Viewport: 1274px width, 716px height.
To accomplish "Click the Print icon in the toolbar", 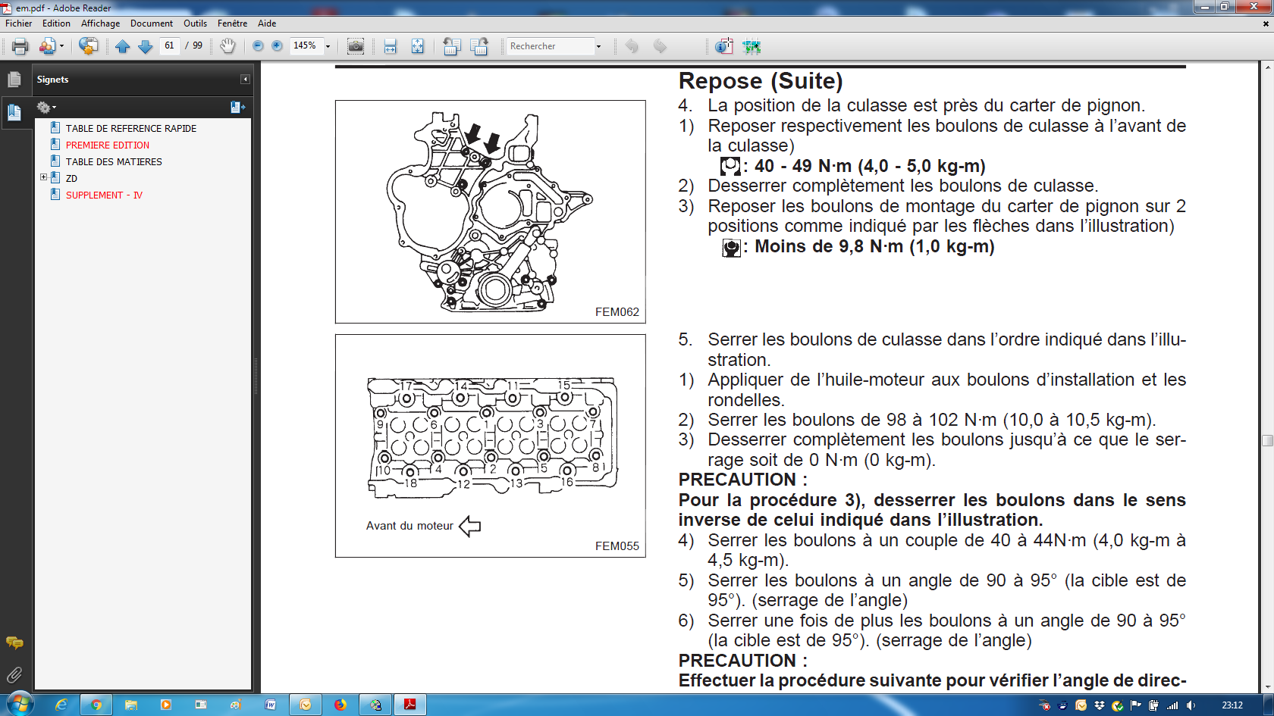I will [x=20, y=46].
